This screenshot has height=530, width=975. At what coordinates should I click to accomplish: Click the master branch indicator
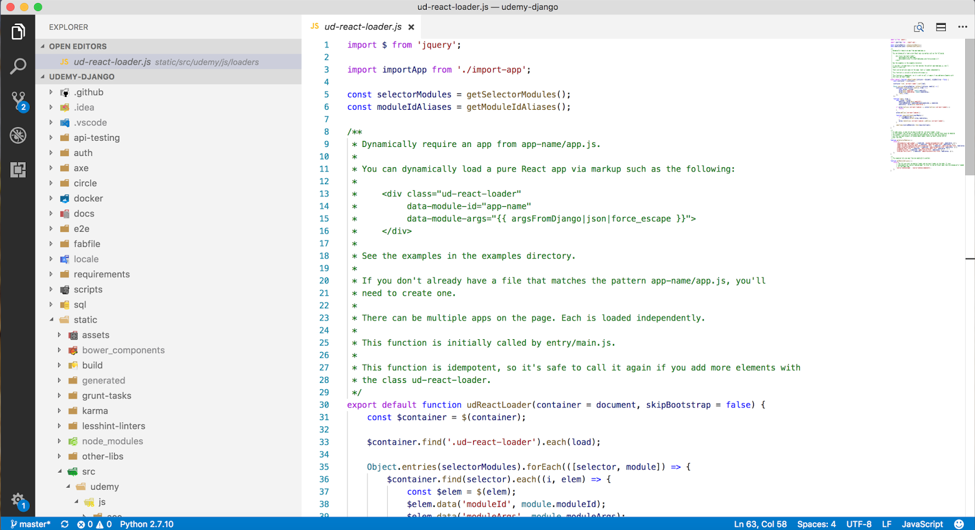[31, 524]
